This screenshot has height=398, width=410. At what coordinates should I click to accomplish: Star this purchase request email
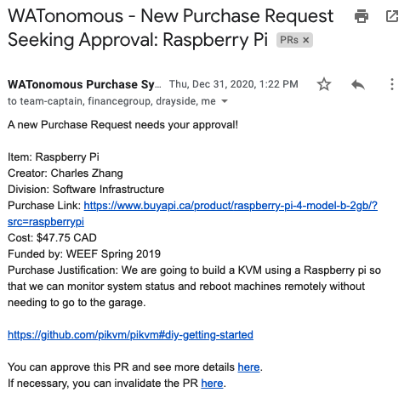[x=324, y=84]
